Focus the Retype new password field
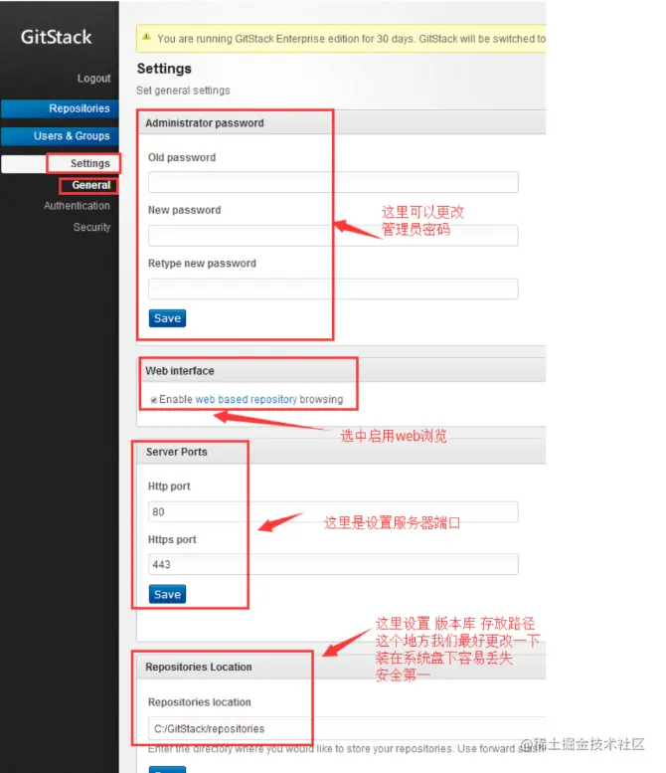This screenshot has height=773, width=666. [333, 289]
